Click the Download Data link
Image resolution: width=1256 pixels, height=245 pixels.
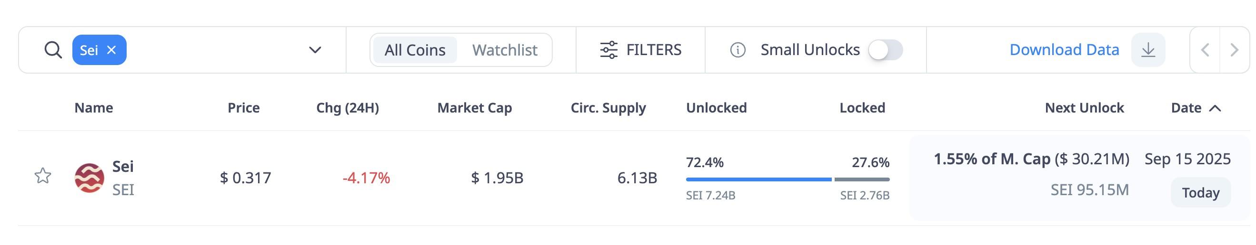[1064, 49]
